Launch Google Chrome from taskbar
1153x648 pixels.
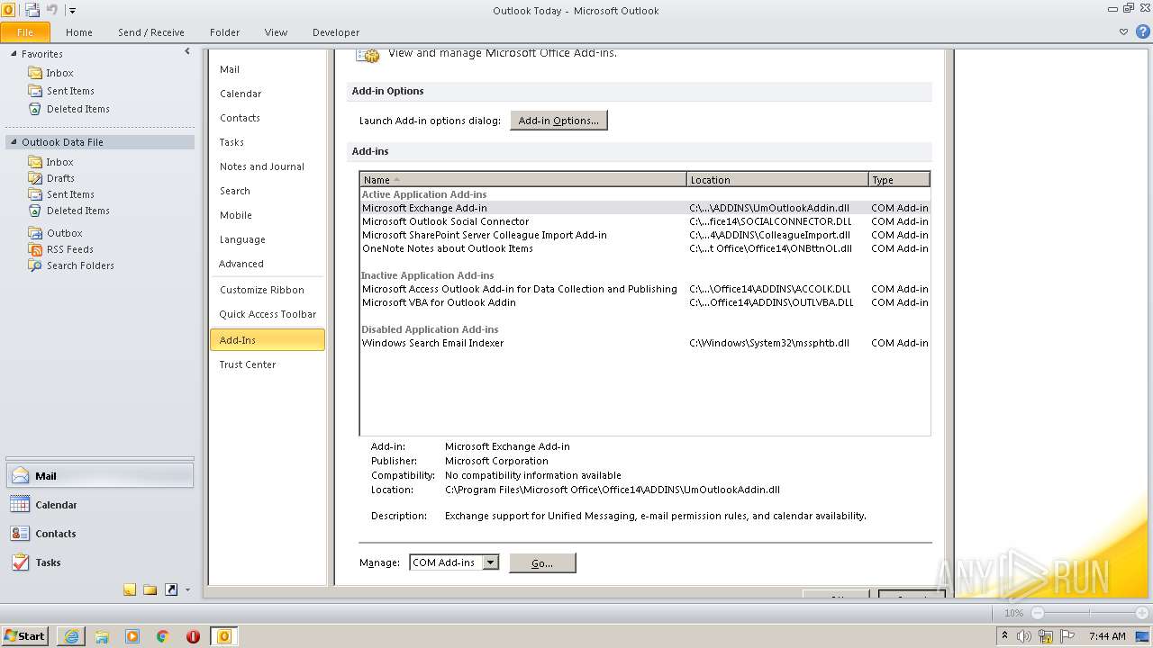[x=163, y=636]
